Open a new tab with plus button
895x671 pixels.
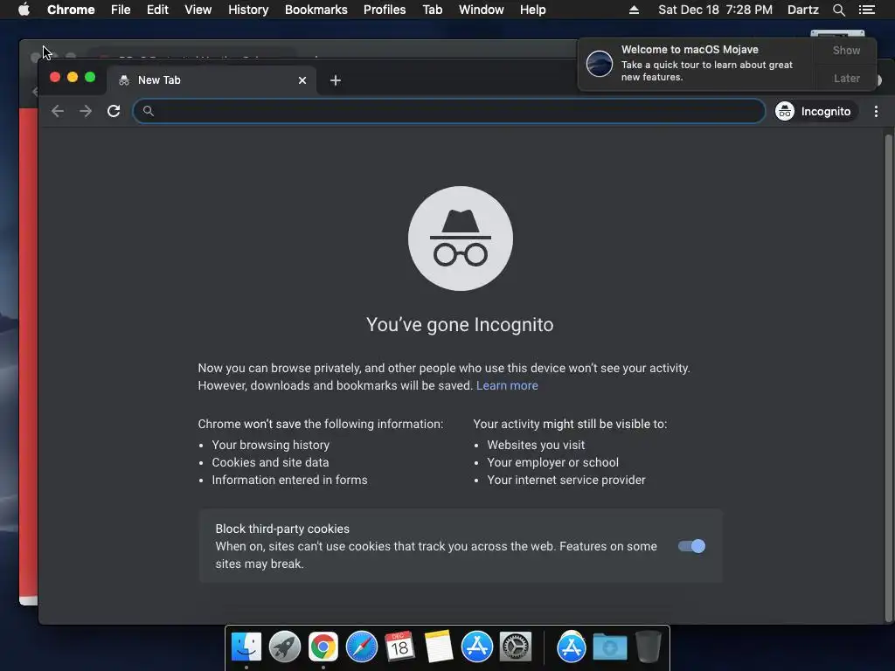coord(336,80)
